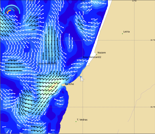Image resolution: width=155 pixels, height=134 pixels.
Task: Click the green T. Vedras marker dot
Action: 76,122
